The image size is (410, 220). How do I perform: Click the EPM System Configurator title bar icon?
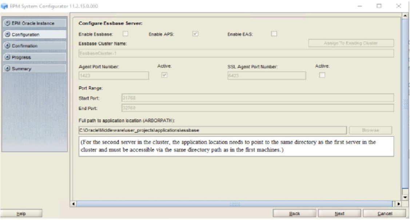click(x=4, y=6)
